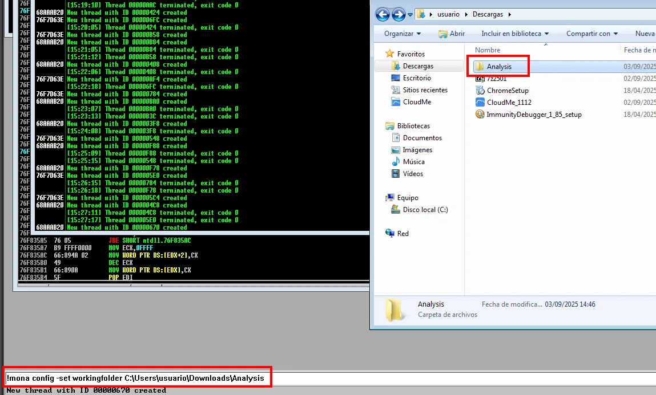Viewport: 656px width, 395px height.
Task: Click the Favoritos star icon
Action: (x=390, y=54)
